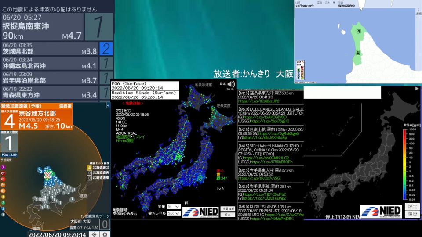Click the yellow intensity 4 legend circle

(x=3, y=197)
